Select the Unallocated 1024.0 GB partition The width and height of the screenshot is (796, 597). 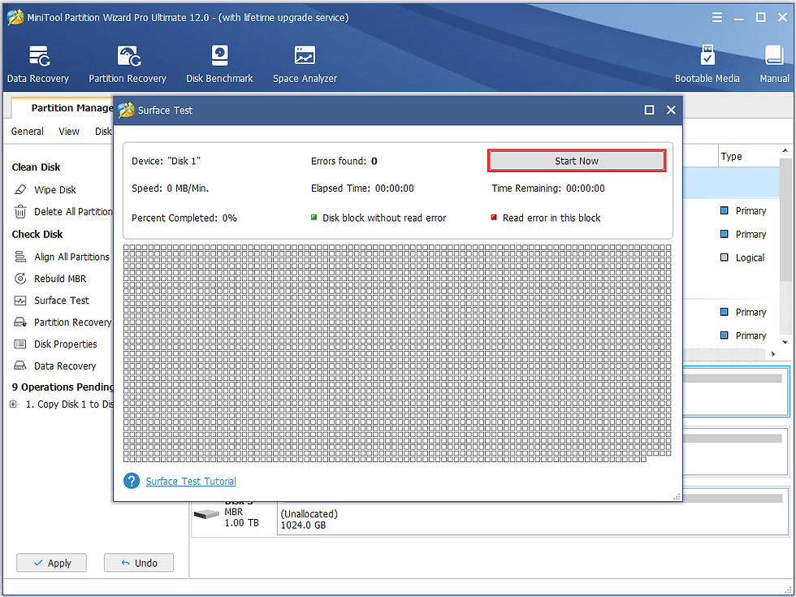point(532,519)
